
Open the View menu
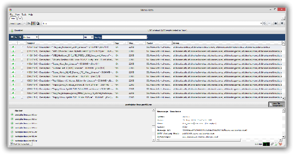17,14
